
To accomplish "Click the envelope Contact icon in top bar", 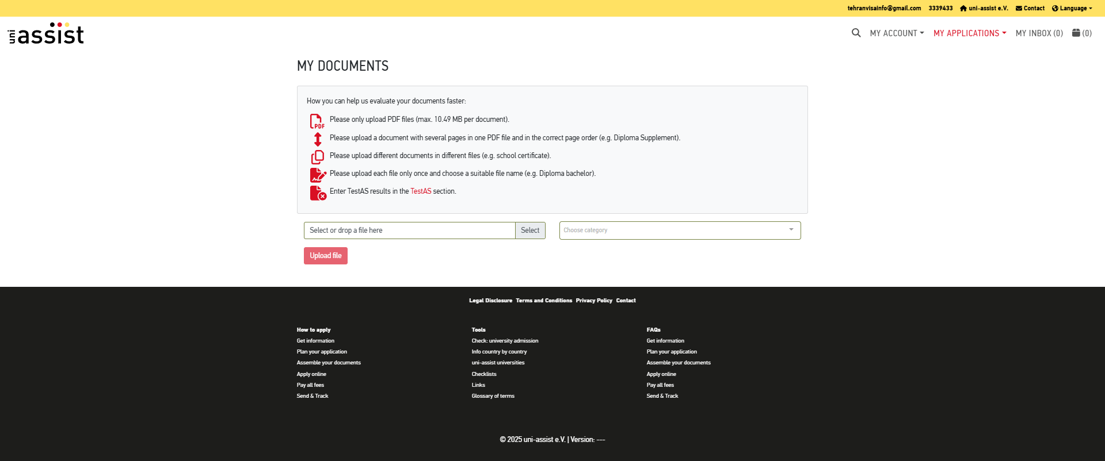I will [x=1019, y=9].
